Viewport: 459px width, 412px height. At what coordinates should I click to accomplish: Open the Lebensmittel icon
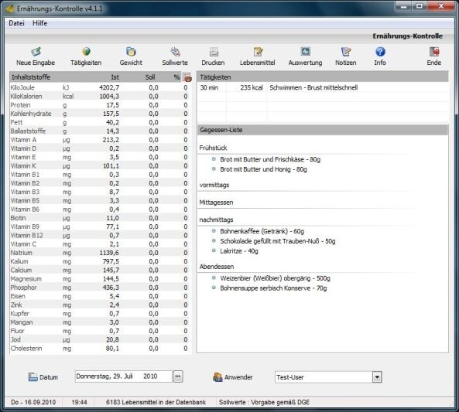tap(258, 52)
